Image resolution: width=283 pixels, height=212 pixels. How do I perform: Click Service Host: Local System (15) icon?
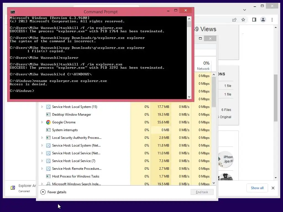point(48,107)
